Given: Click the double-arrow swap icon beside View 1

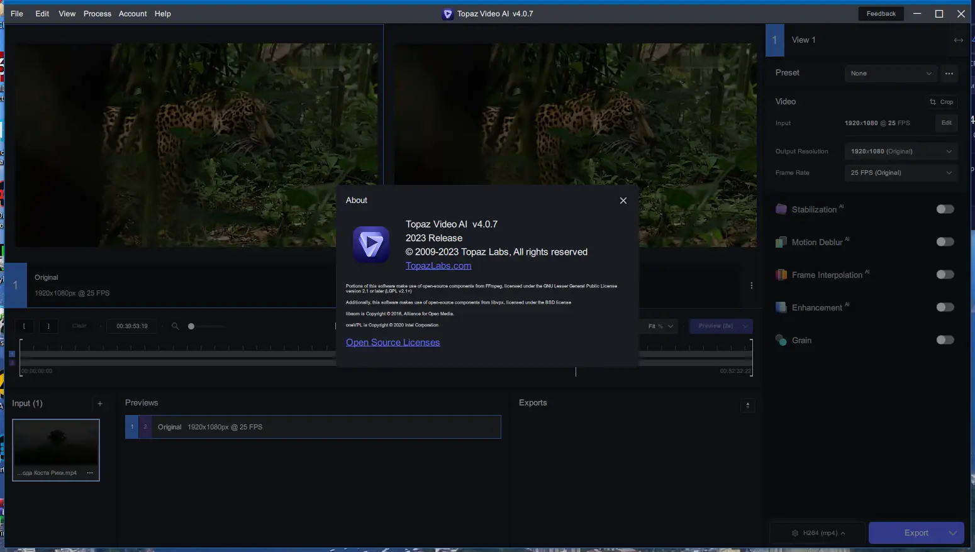Looking at the screenshot, I should tap(959, 40).
